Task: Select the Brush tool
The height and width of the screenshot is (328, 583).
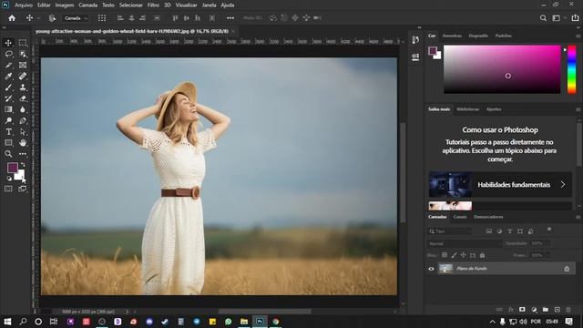Action: 8,87
